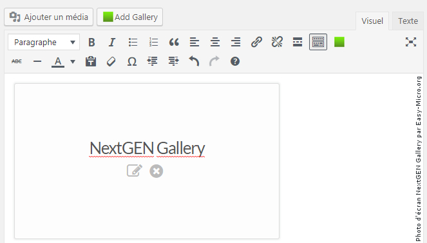This screenshot has width=427, height=243.
Task: Decrease the paragraph indent
Action: [x=153, y=62]
